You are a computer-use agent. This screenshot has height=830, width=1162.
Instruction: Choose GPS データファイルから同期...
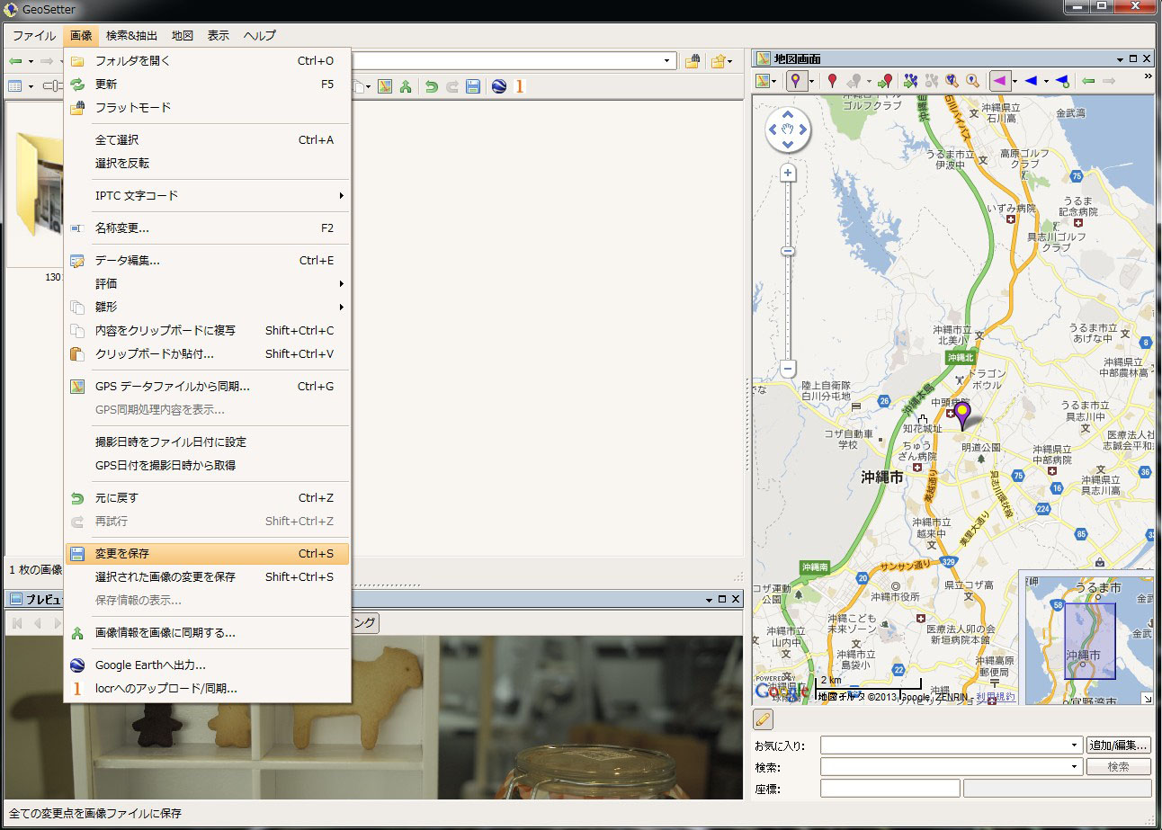pos(207,387)
